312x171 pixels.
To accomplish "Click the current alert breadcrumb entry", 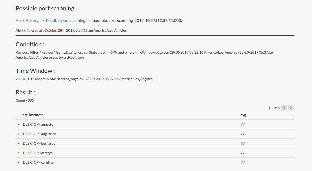I will pos(138,20).
